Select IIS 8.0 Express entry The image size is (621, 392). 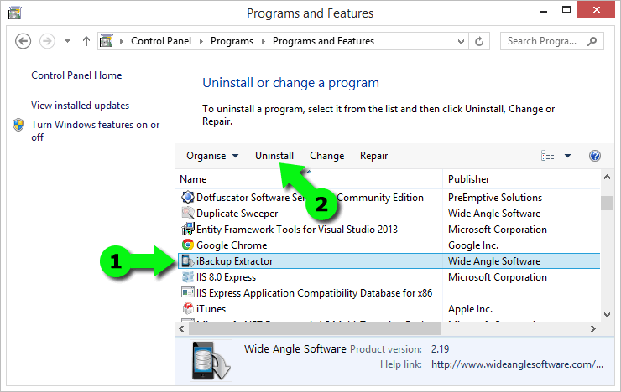(x=389, y=277)
